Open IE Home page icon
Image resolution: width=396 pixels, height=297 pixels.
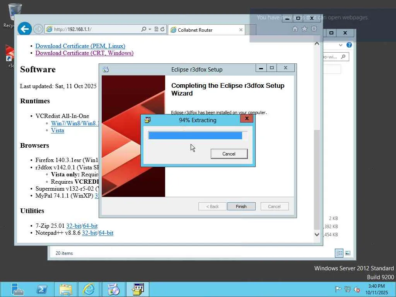pos(295,29)
